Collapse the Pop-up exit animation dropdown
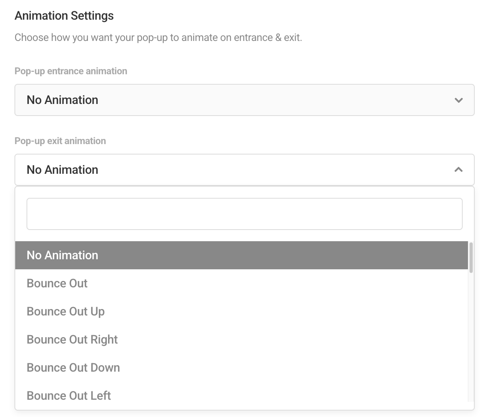Image resolution: width=490 pixels, height=417 pixels. tap(244, 170)
